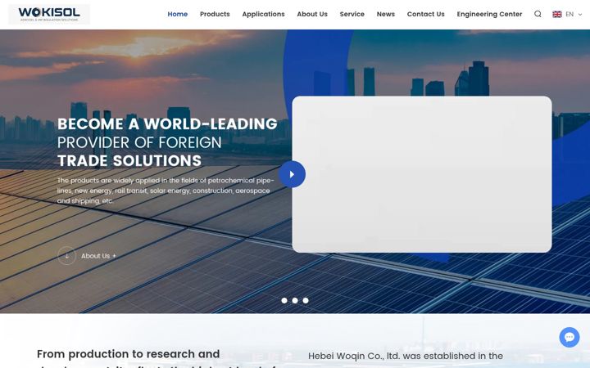Open the About Us nav item
590x368 pixels.
click(x=312, y=14)
